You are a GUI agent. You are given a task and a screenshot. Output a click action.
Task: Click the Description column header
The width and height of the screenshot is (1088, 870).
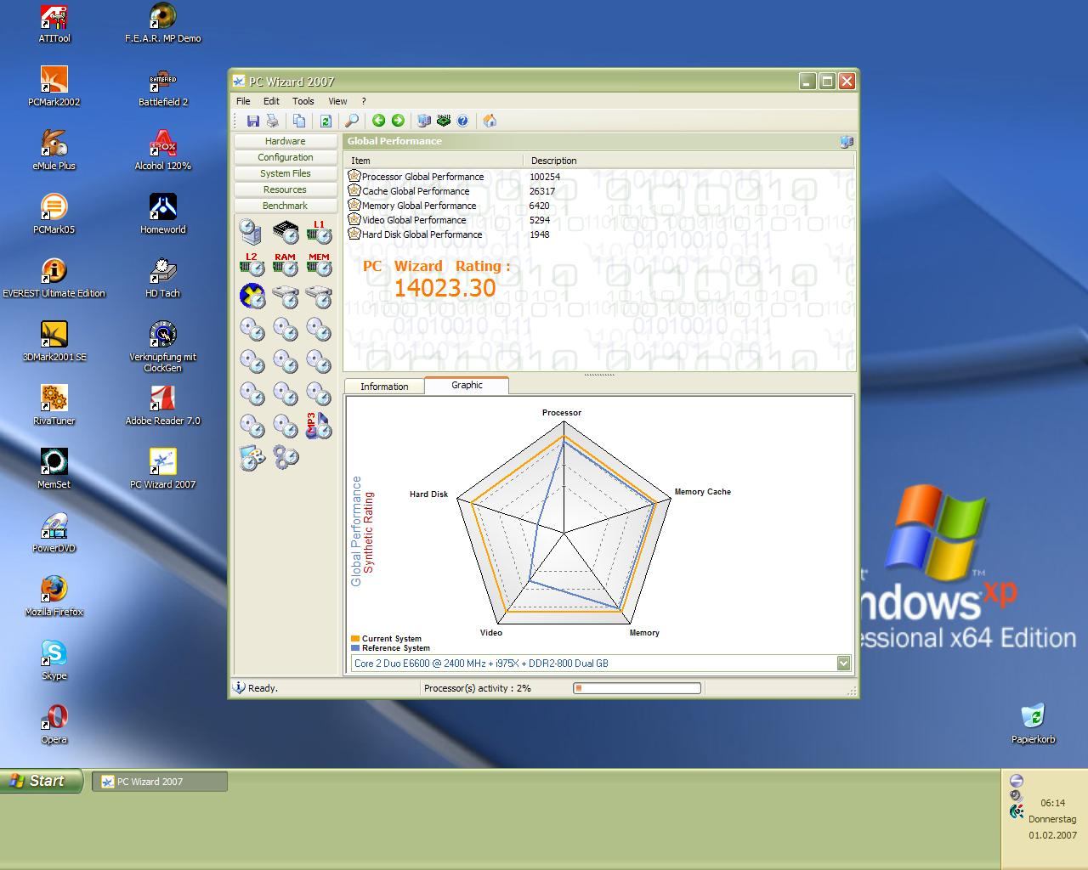688,161
